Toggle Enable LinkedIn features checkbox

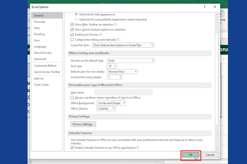pyautogui.click(x=72, y=148)
